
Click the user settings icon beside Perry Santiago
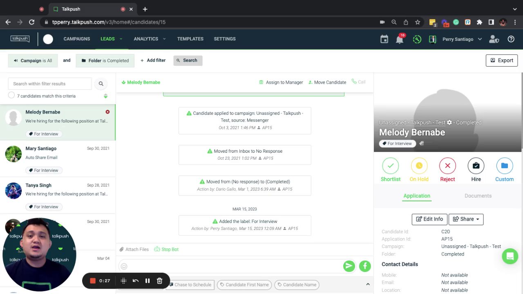pos(494,39)
